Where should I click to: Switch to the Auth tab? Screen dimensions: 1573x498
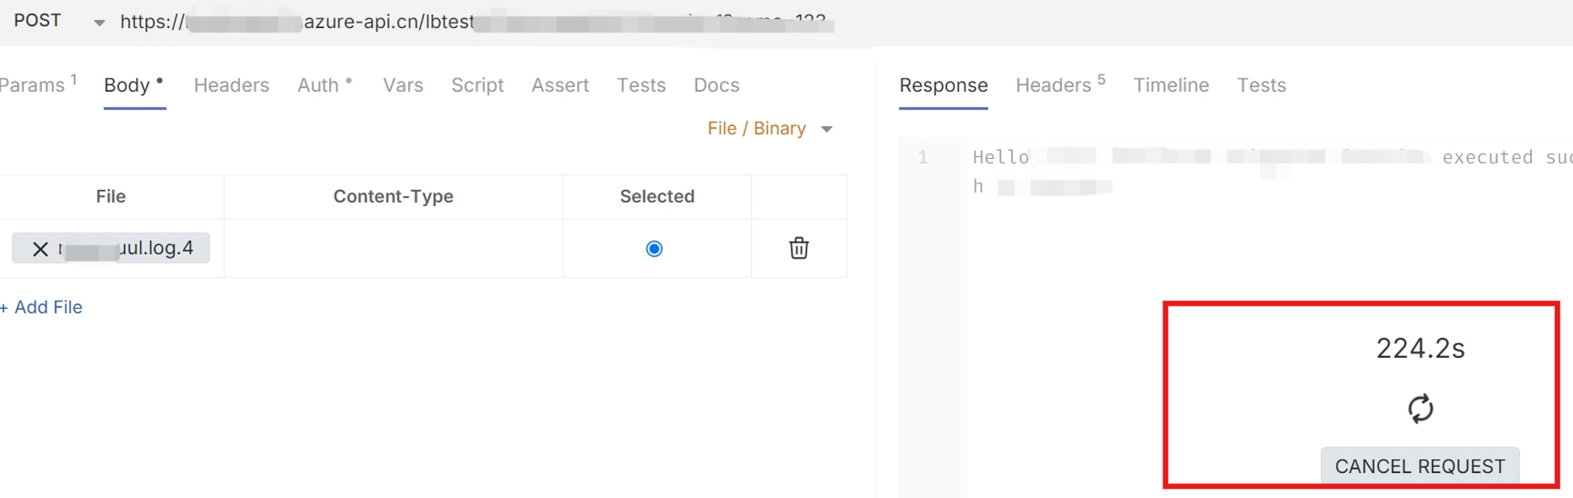pyautogui.click(x=319, y=86)
